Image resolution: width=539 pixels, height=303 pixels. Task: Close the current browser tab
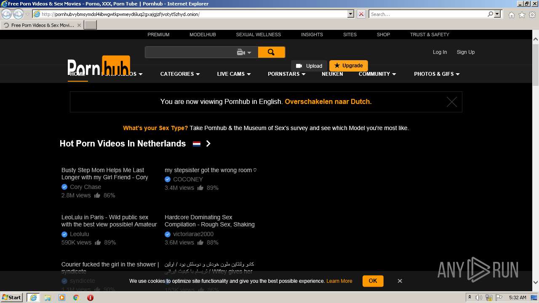(79, 25)
